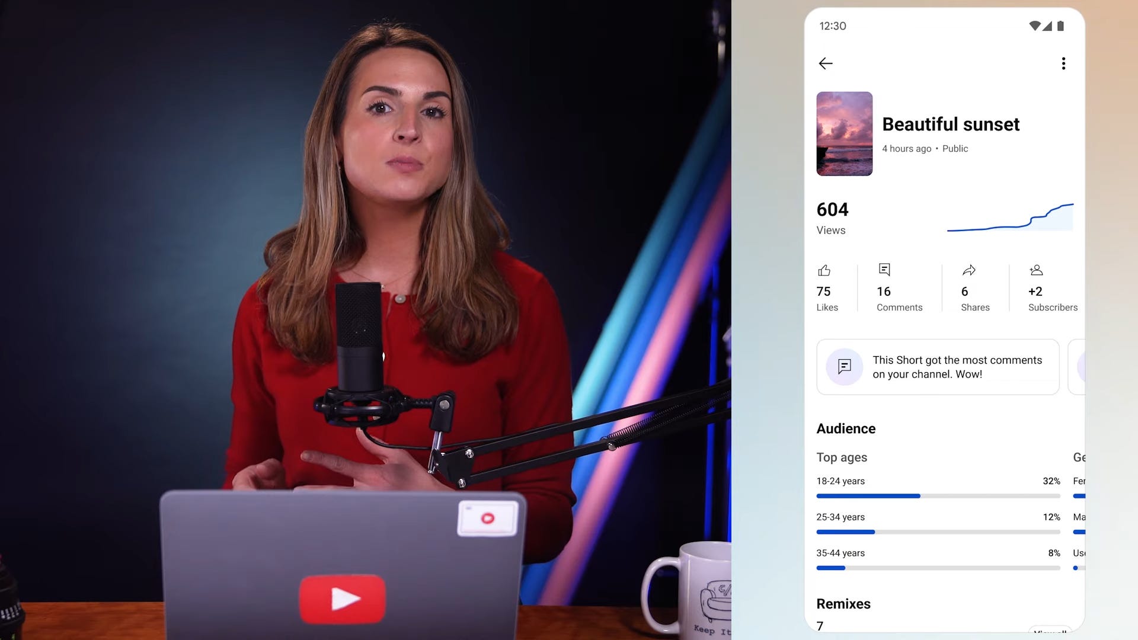The width and height of the screenshot is (1138, 640).
Task: Tap the share arrow icon
Action: coord(968,270)
